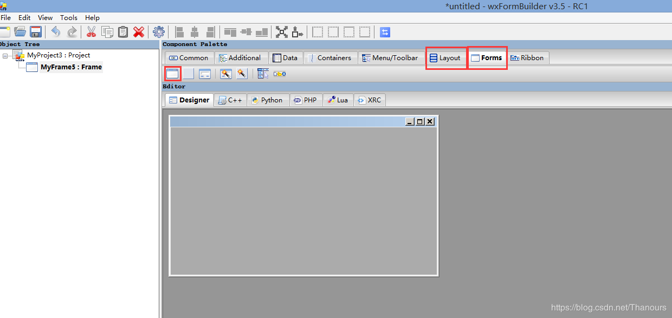Switch to Layout palette tab
Image resolution: width=672 pixels, height=318 pixels.
[445, 58]
